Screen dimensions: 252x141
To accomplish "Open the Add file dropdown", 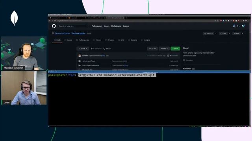I will tap(164, 49).
